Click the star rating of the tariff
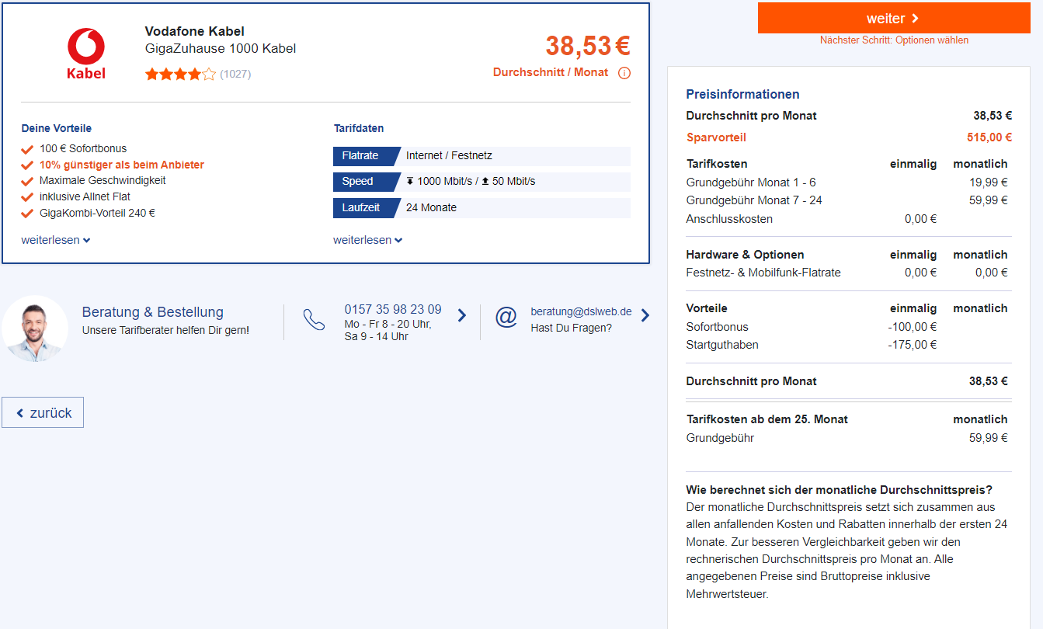The image size is (1043, 629). (x=180, y=74)
